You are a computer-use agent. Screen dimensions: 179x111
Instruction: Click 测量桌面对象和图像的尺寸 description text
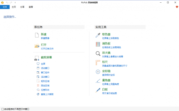[x=115, y=66]
